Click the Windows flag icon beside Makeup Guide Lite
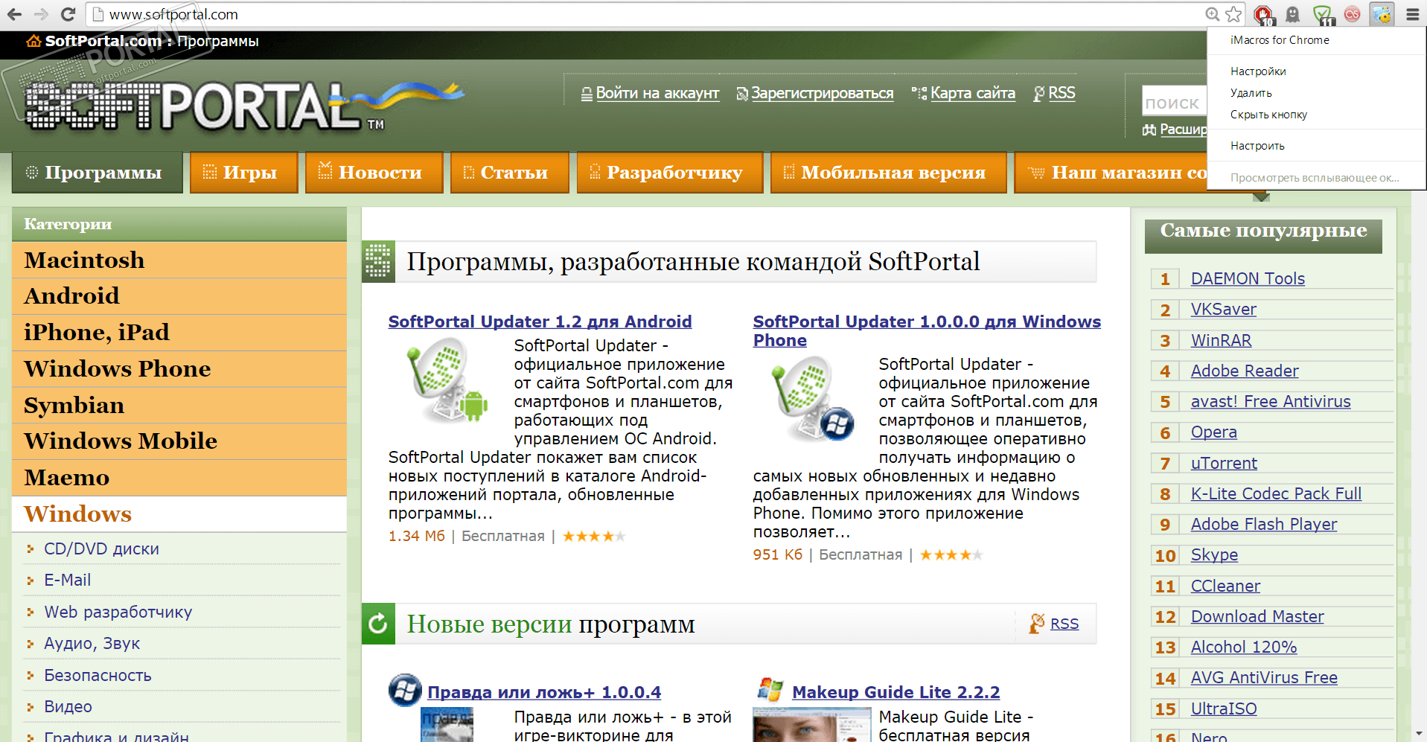This screenshot has width=1427, height=742. click(x=770, y=690)
